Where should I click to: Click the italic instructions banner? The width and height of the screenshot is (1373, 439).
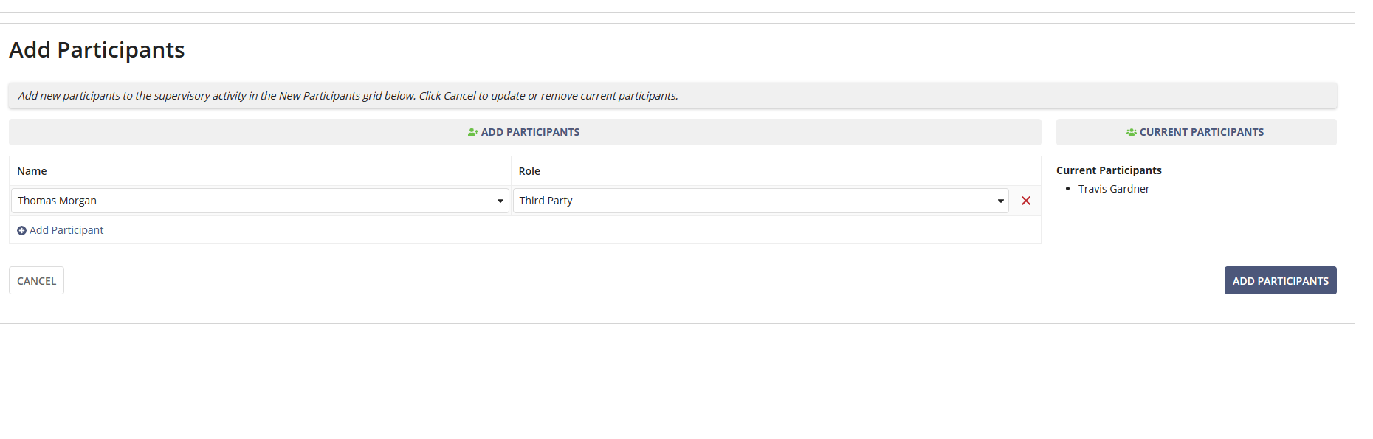pyautogui.click(x=348, y=96)
